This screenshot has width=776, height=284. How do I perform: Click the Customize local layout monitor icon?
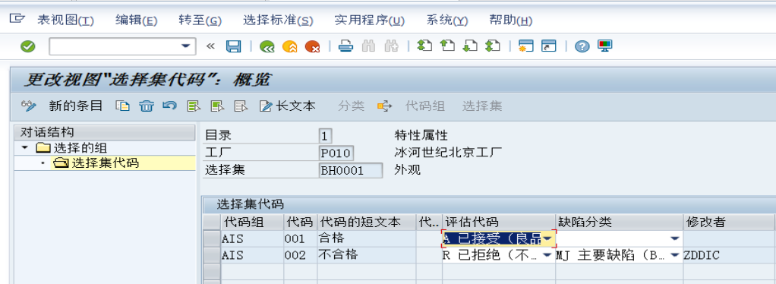[x=604, y=46]
